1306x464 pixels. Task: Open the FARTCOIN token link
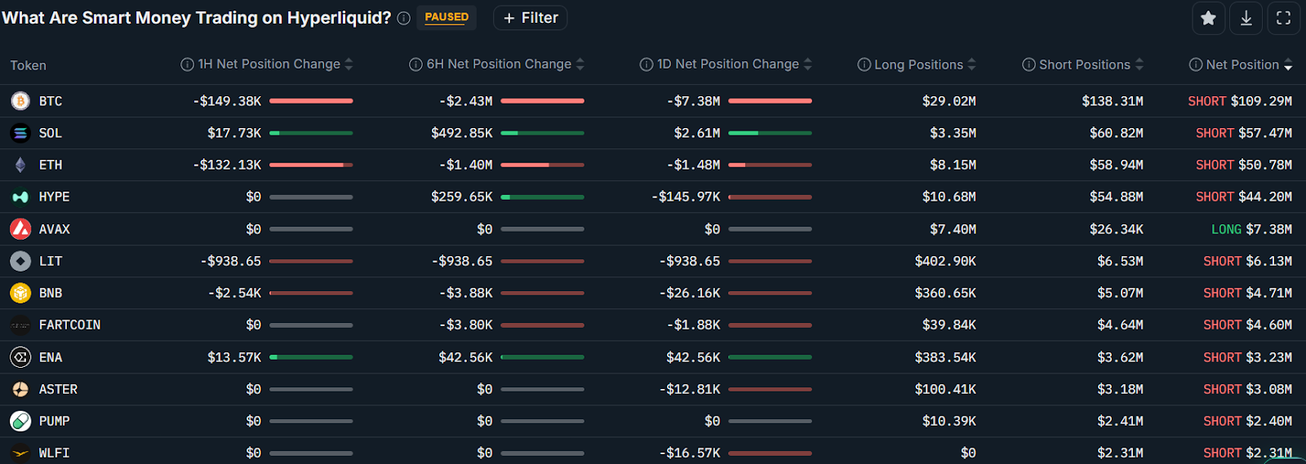coord(69,325)
